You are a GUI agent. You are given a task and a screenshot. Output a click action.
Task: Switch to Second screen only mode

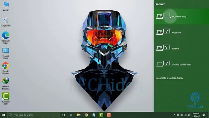tap(182, 64)
